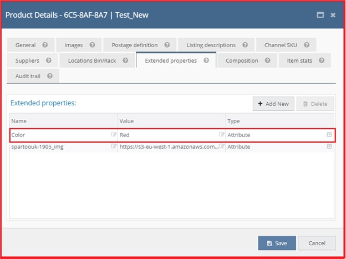Click help icon beside Images tab
Viewport: 346px width, 259px height.
(92, 45)
